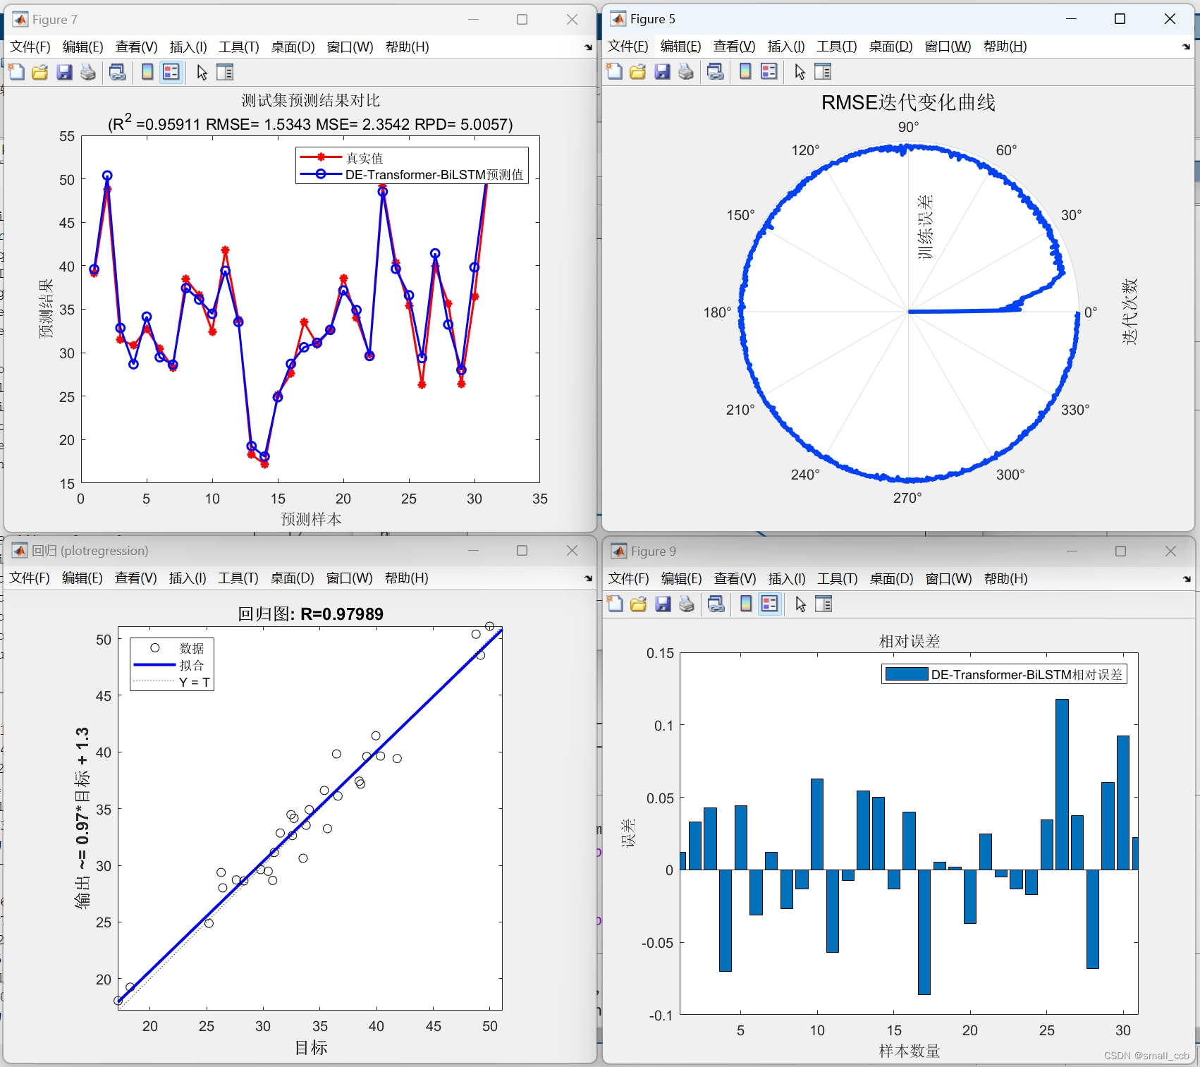This screenshot has width=1200, height=1067.
Task: Open file icon in Figure 5 toolbar
Action: 638,71
